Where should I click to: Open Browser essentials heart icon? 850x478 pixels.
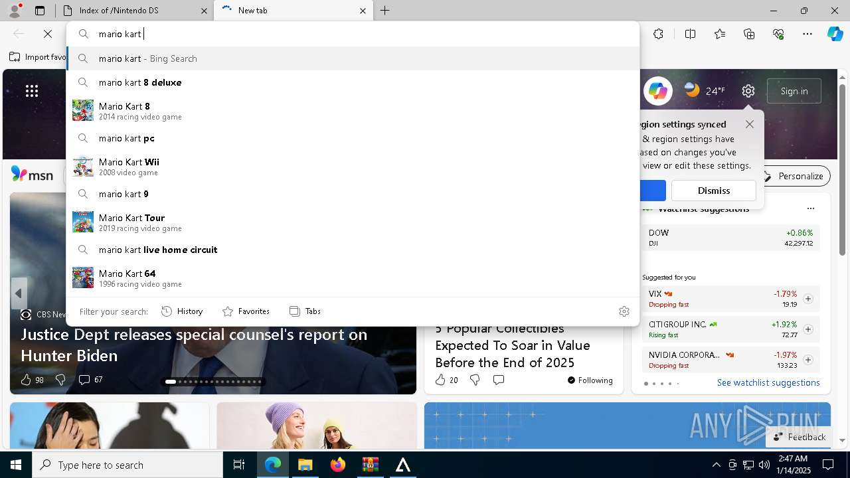coord(778,34)
